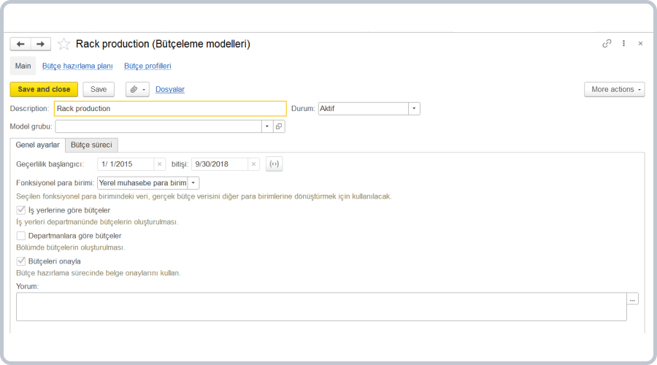Toggle İş yerlerine göre bütçeler checkbox
This screenshot has height=365, width=657.
pos(20,210)
